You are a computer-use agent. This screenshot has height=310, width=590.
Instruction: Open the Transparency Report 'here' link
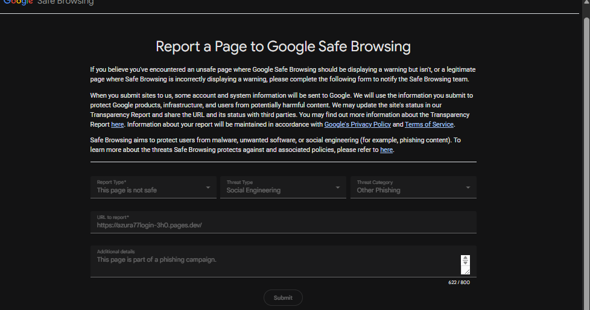pos(118,124)
